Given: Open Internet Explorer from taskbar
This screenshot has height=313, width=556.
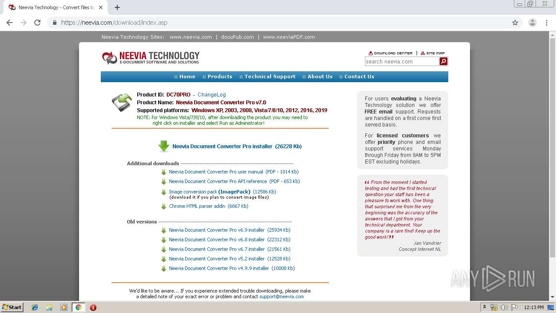Looking at the screenshot, I should (x=35, y=307).
